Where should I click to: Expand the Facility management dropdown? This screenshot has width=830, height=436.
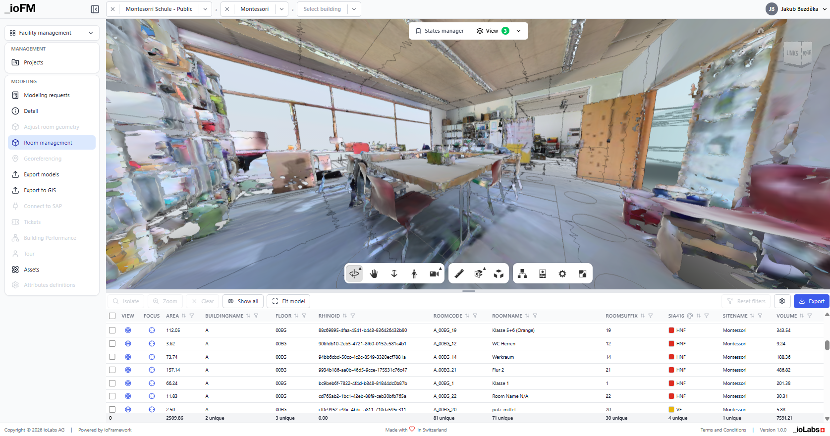coord(52,33)
